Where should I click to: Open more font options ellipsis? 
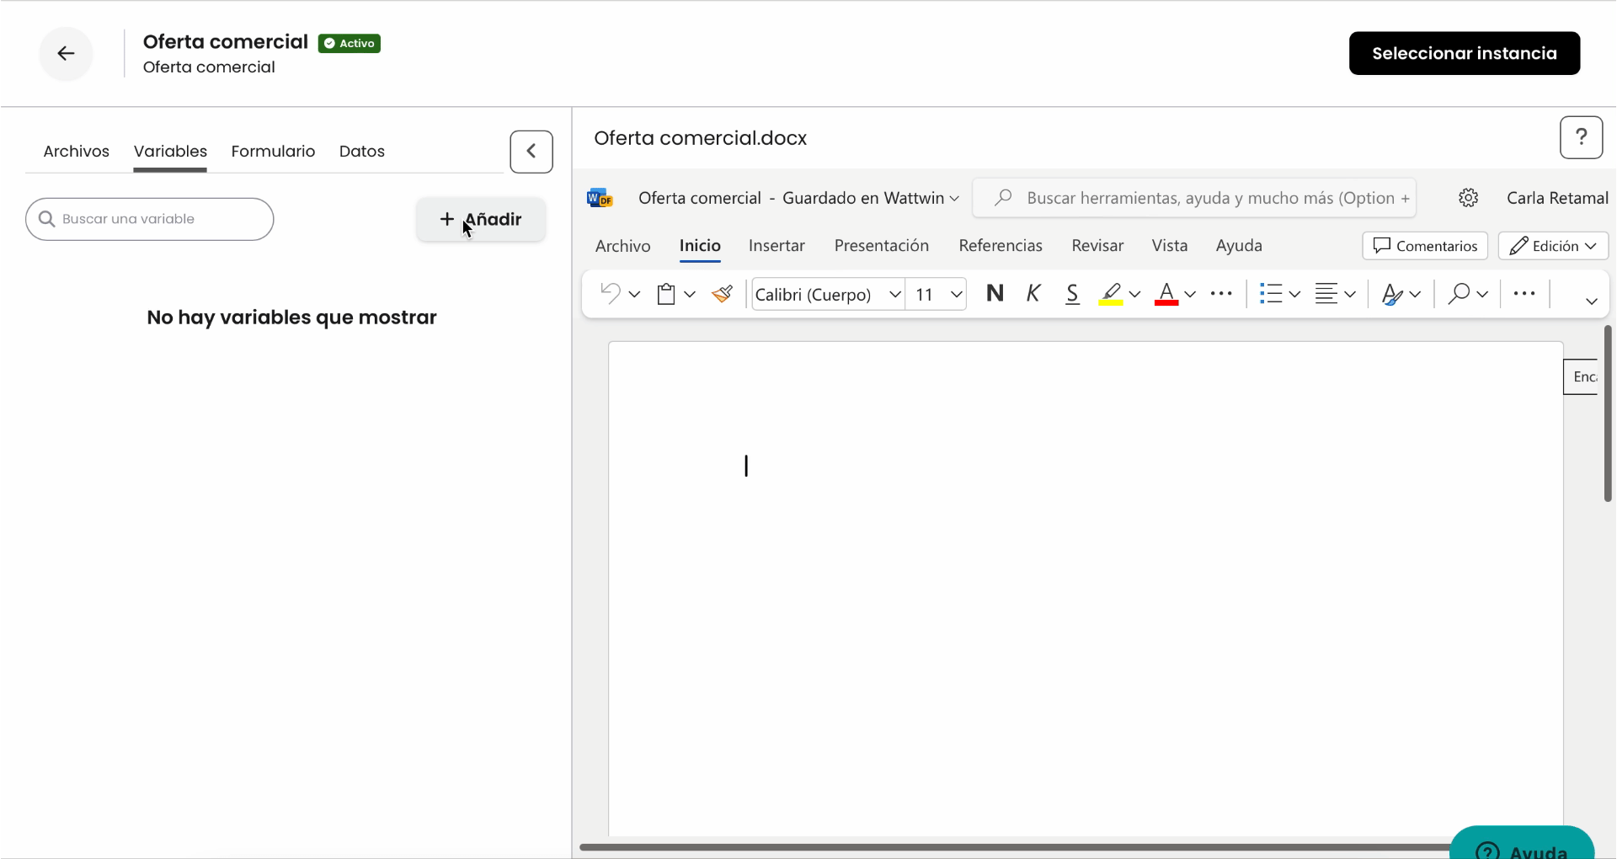pyautogui.click(x=1221, y=294)
